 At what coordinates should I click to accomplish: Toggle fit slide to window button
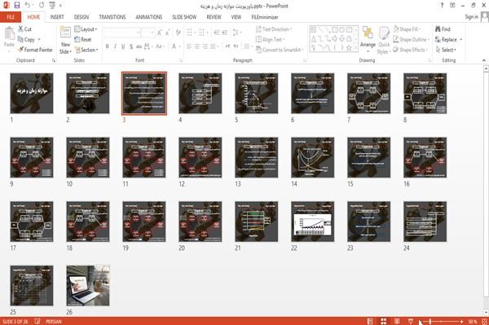click(x=484, y=321)
